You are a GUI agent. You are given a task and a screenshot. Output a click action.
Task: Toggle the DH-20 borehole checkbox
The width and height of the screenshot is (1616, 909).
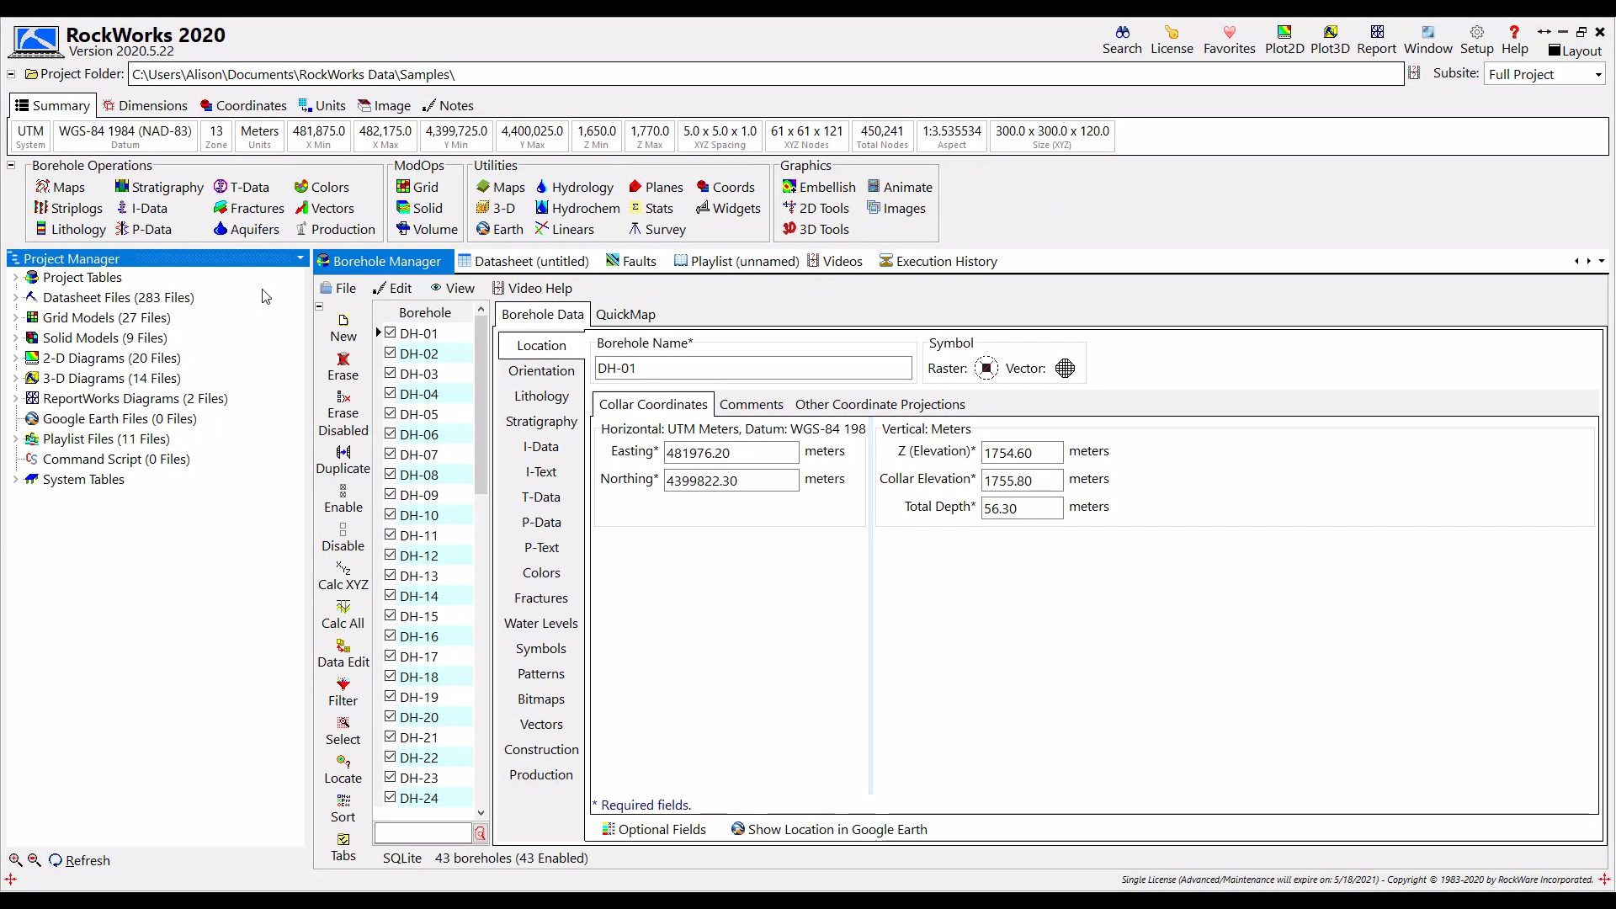[391, 716]
